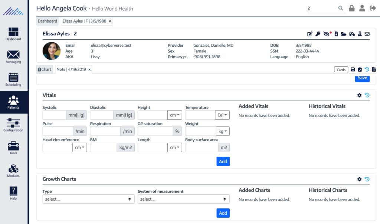Image resolution: width=380 pixels, height=224 pixels.
Task: Toggle the Cards view button
Action: 341,69
